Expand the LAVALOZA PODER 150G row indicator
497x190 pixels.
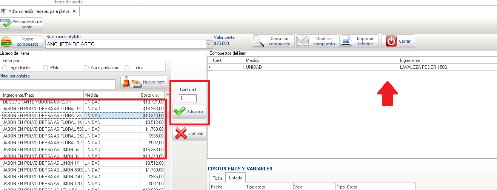coord(210,67)
